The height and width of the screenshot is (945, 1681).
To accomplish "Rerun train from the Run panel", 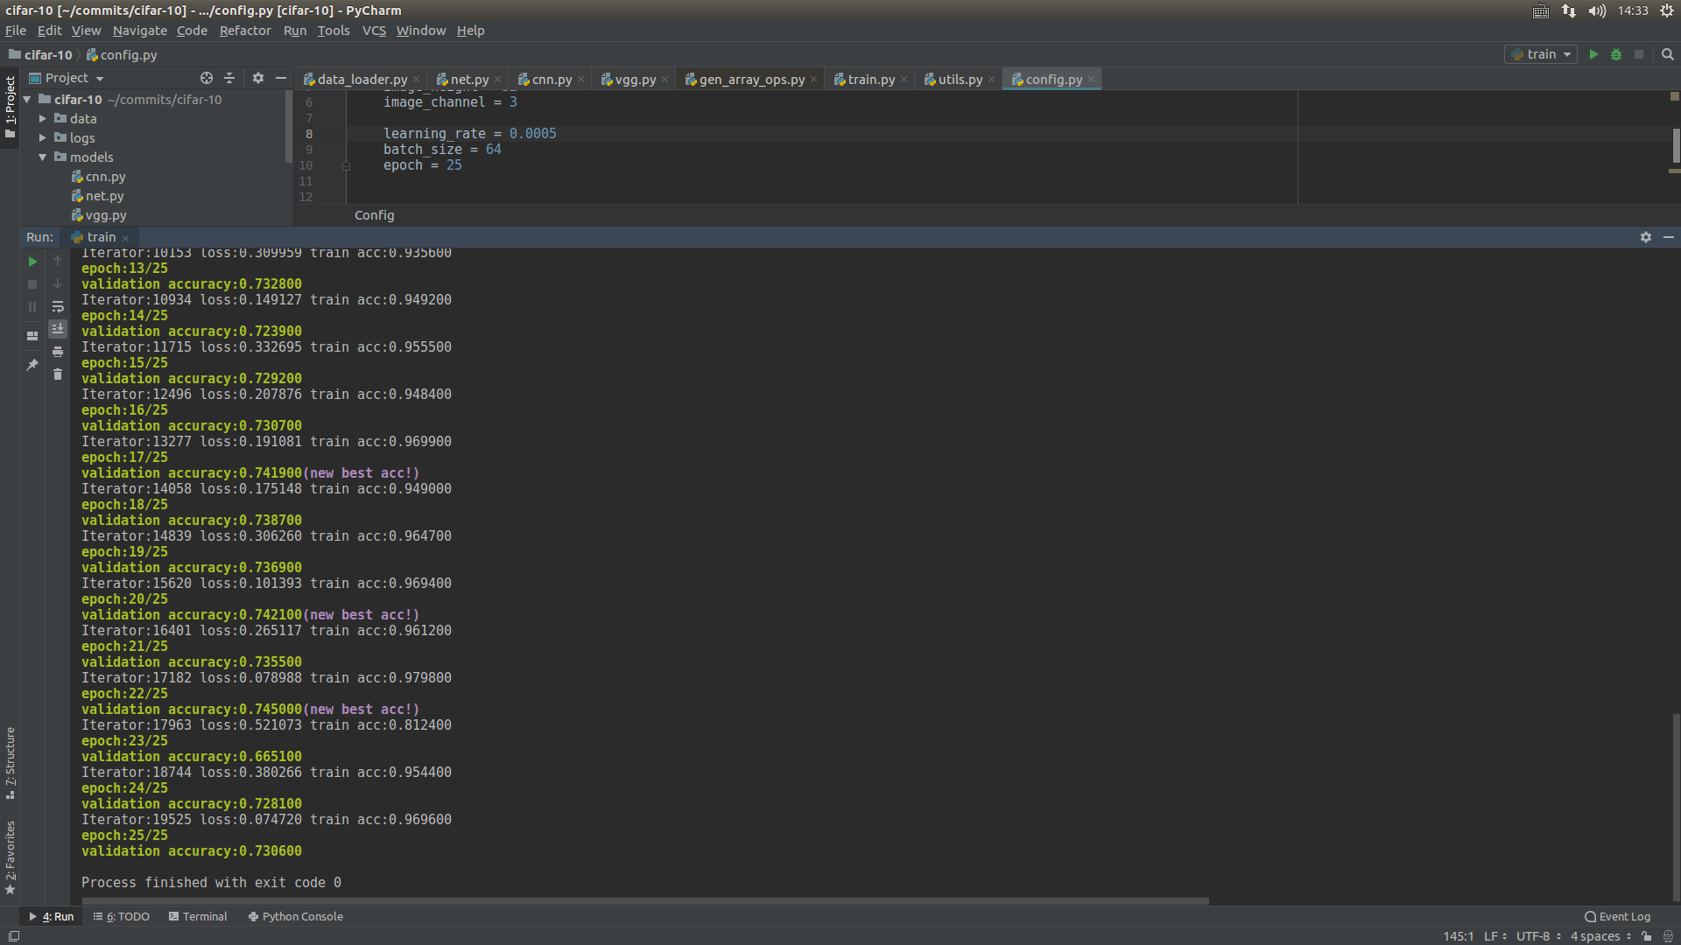I will point(32,262).
